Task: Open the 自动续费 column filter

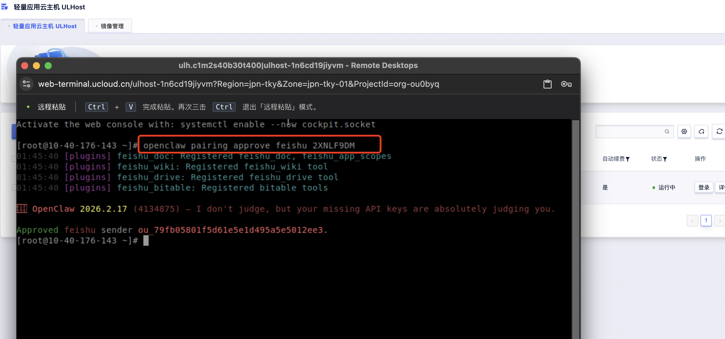Action: pyautogui.click(x=628, y=159)
